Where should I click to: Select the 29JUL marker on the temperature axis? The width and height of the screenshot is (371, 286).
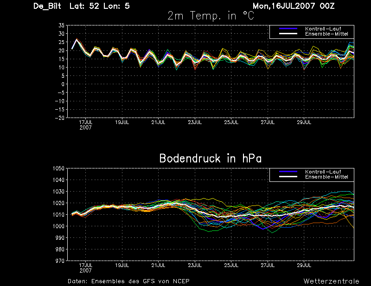coord(304,123)
